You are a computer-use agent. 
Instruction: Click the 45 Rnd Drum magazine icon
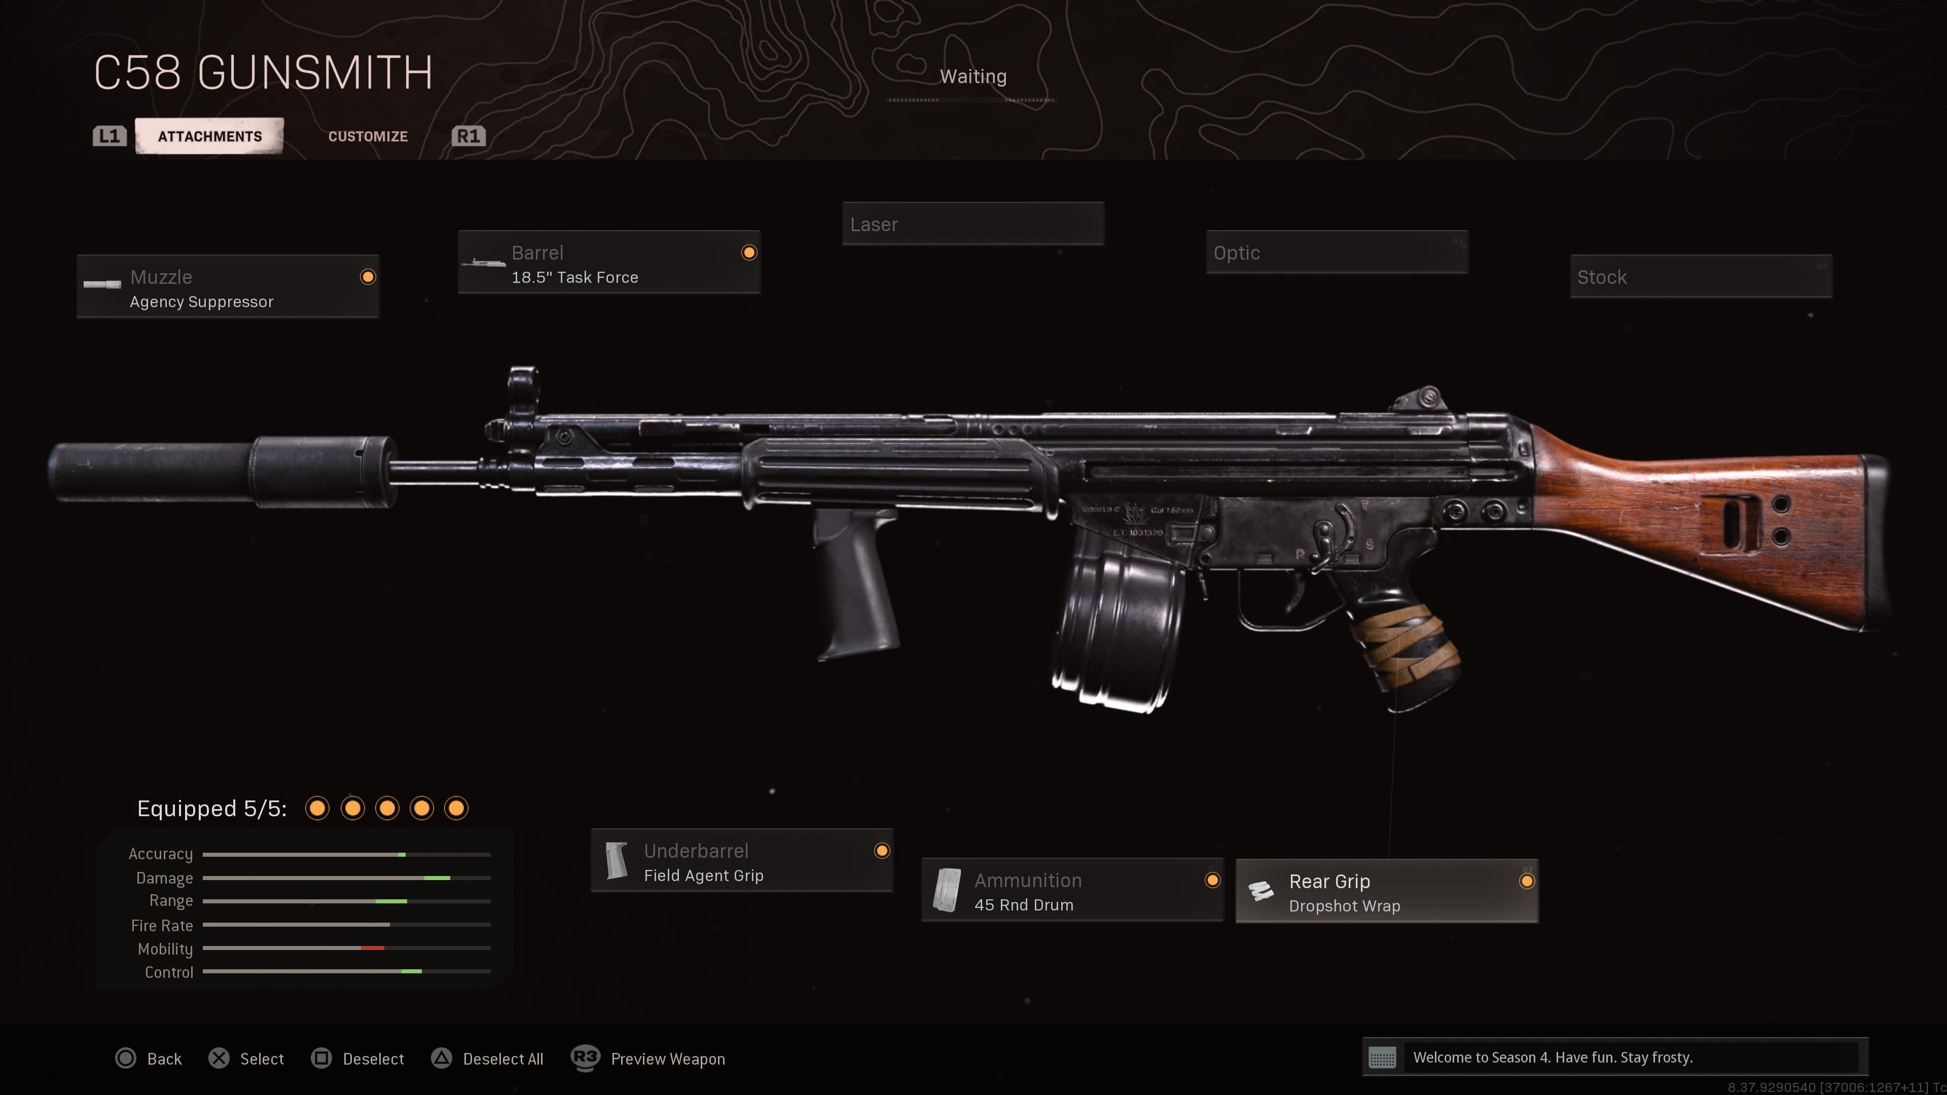tap(947, 890)
